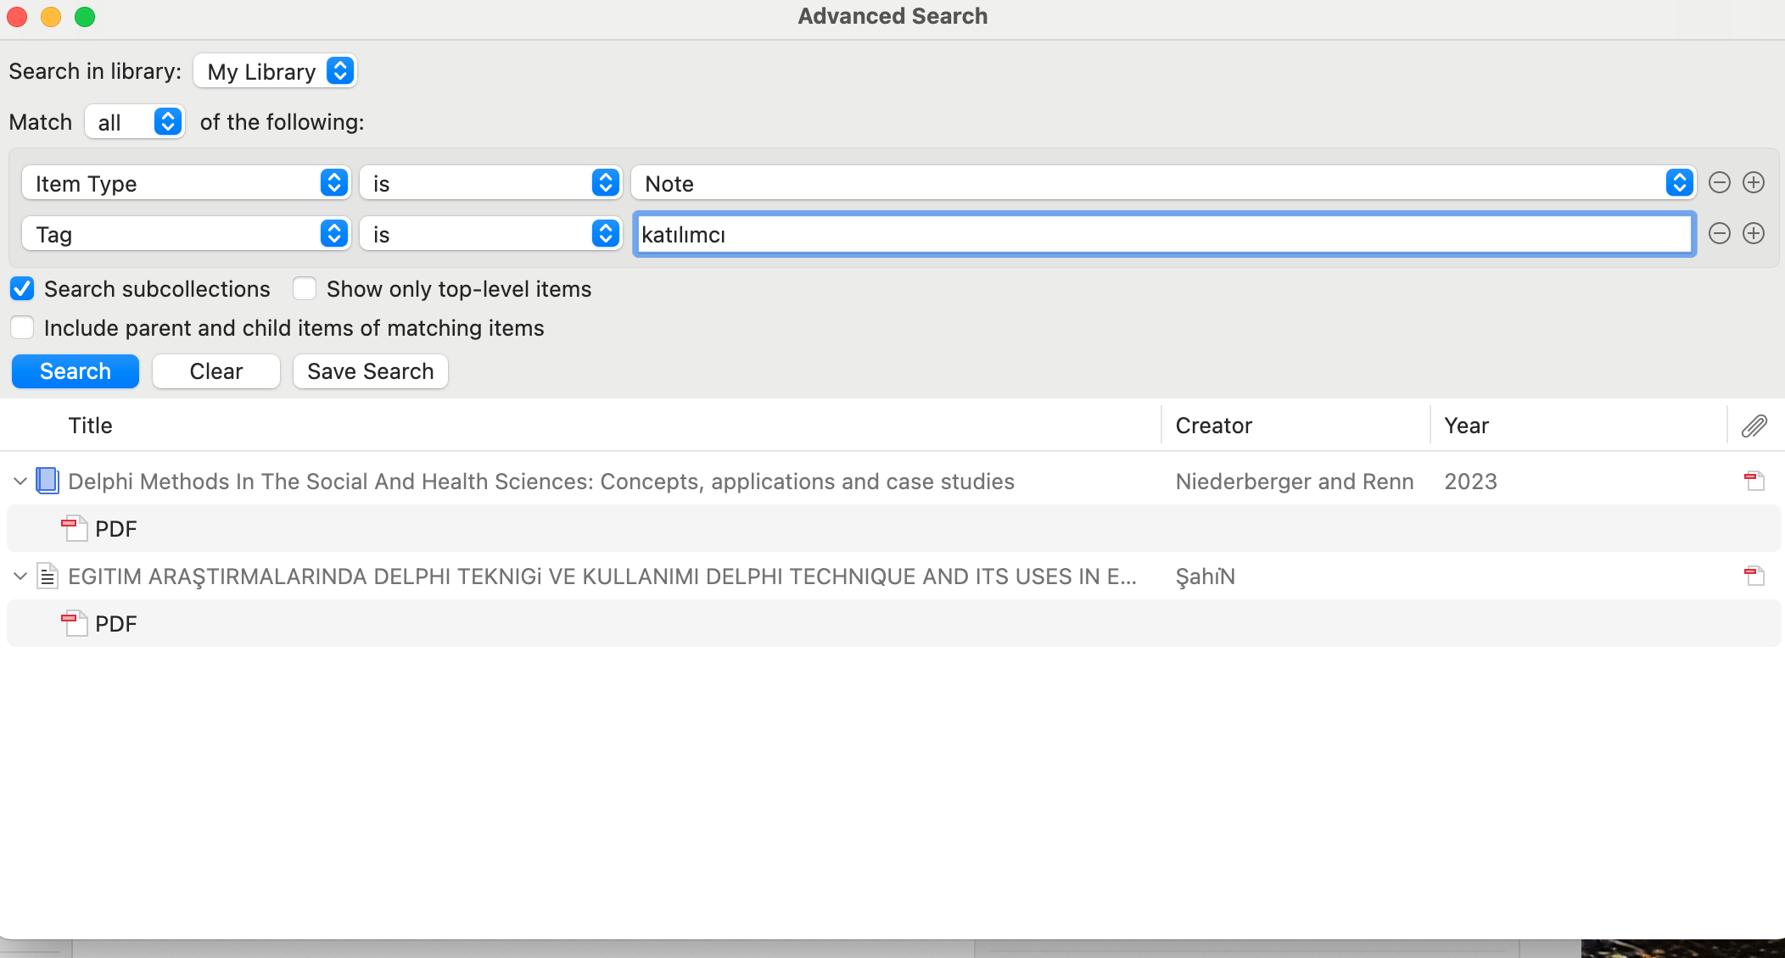Click the paperclip attachment column header

pyautogui.click(x=1754, y=426)
